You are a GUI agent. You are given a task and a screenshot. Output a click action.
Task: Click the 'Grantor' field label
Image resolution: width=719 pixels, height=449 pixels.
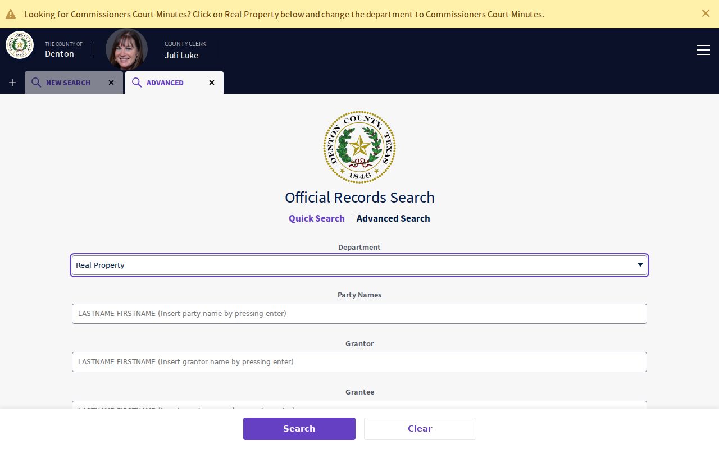[x=359, y=343]
